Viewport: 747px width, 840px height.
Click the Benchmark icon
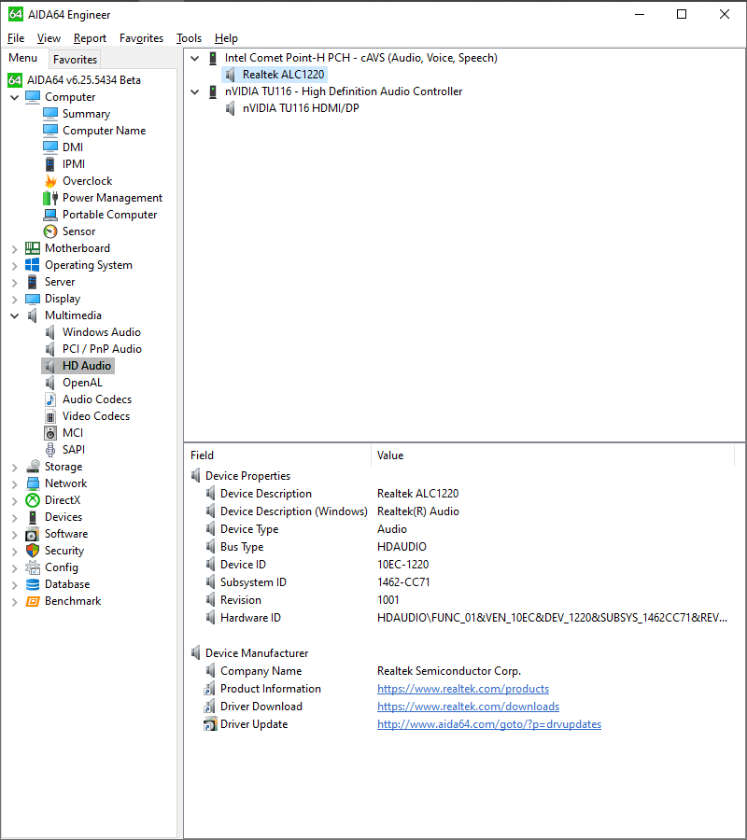pos(33,601)
